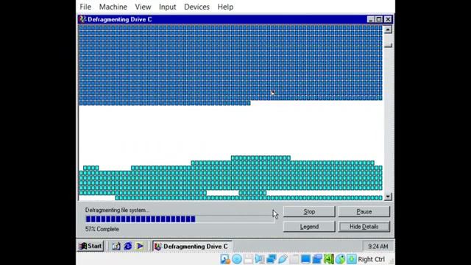Select the Defragmenting Drive C taskbar button
The height and width of the screenshot is (265, 471).
click(192, 247)
